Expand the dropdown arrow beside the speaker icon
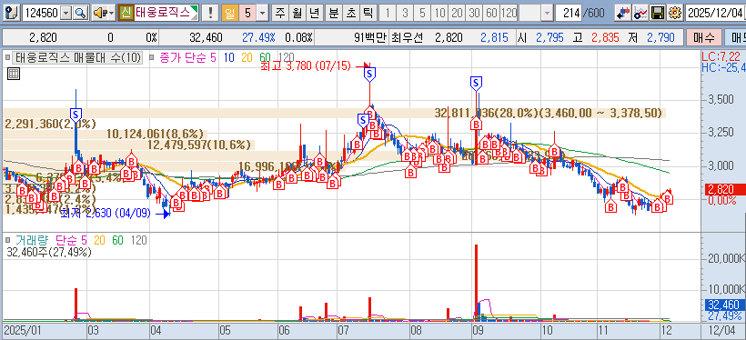Image resolution: width=746 pixels, height=340 pixels. click(111, 13)
